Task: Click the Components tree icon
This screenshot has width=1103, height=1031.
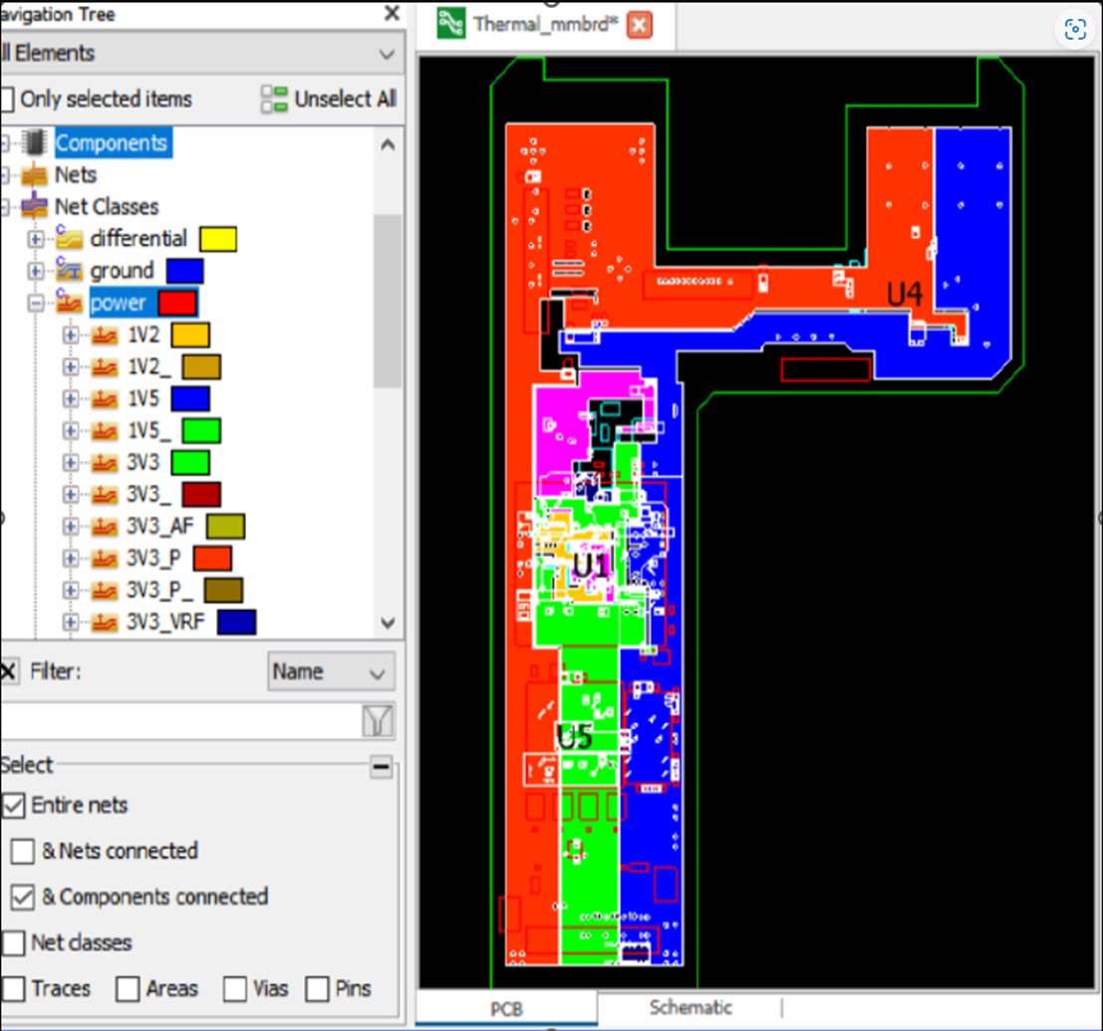Action: [x=34, y=143]
